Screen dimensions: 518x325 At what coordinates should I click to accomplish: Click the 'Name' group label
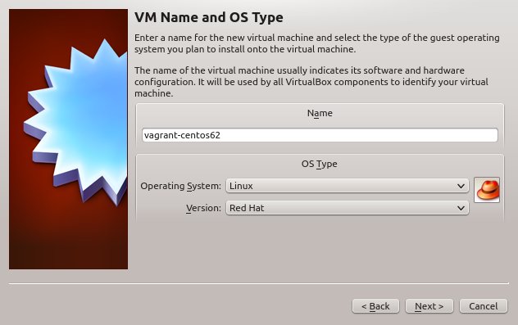tap(320, 113)
